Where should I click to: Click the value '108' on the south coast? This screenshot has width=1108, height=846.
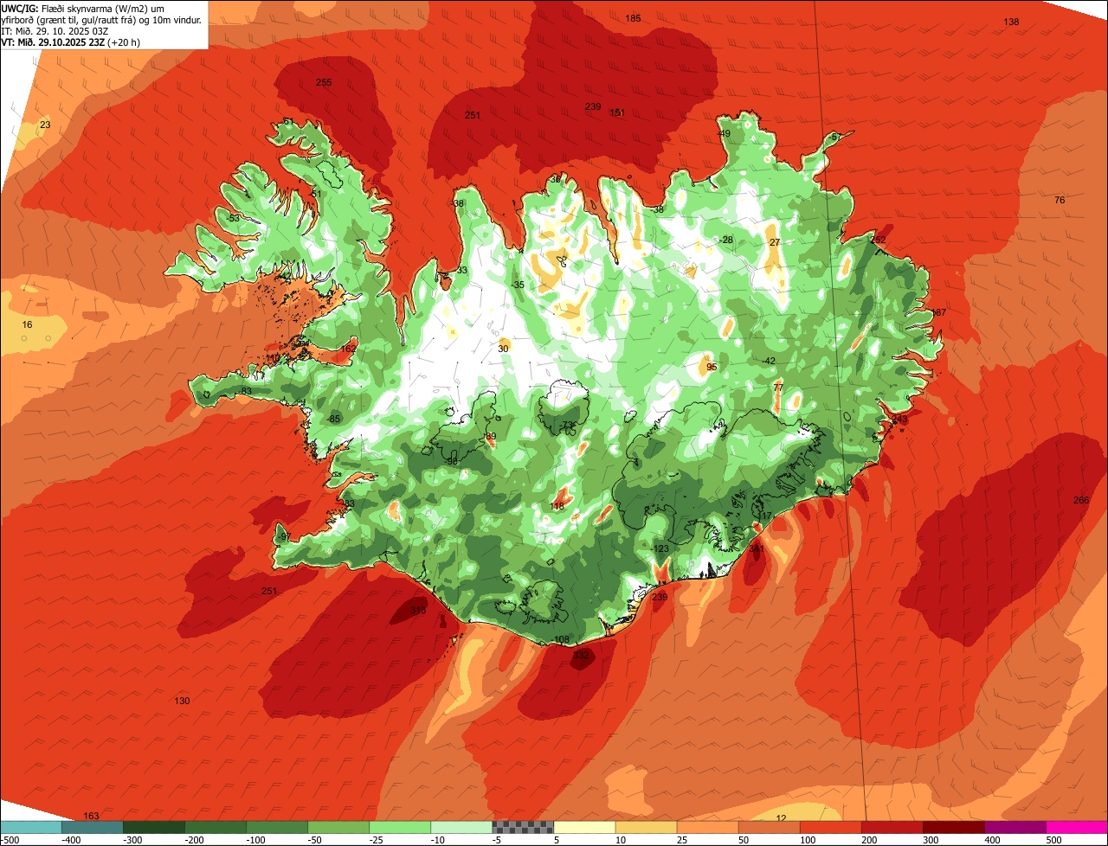tap(561, 640)
